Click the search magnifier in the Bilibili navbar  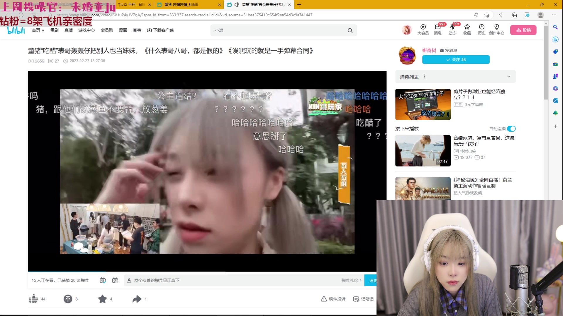pos(350,30)
